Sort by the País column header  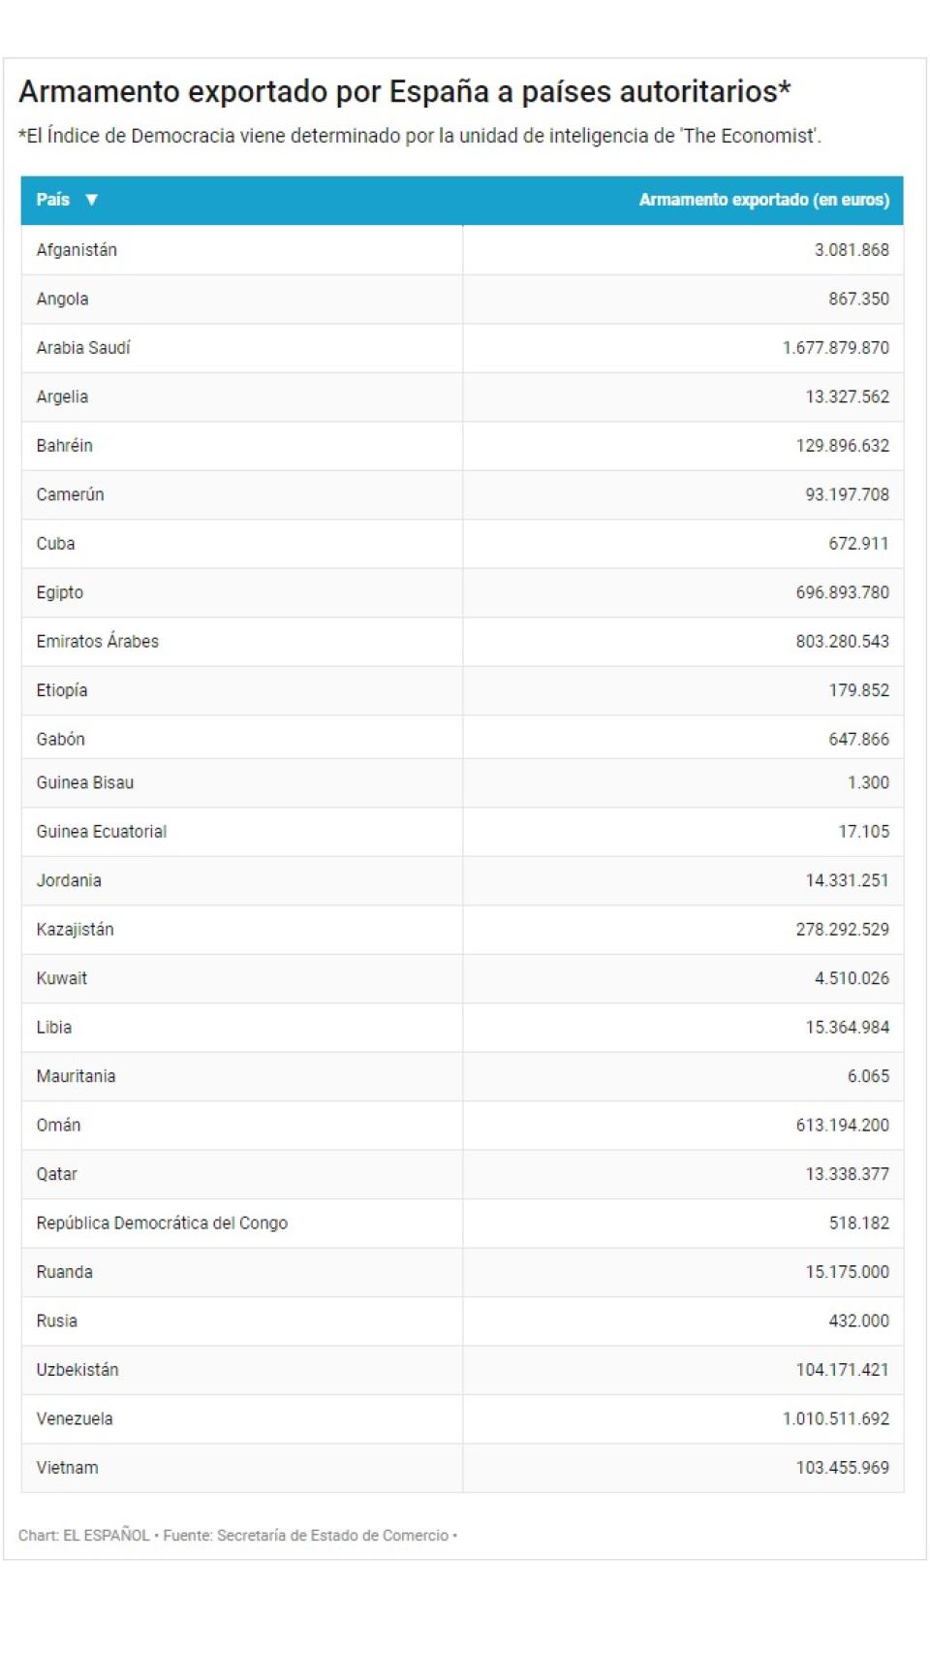click(x=53, y=200)
